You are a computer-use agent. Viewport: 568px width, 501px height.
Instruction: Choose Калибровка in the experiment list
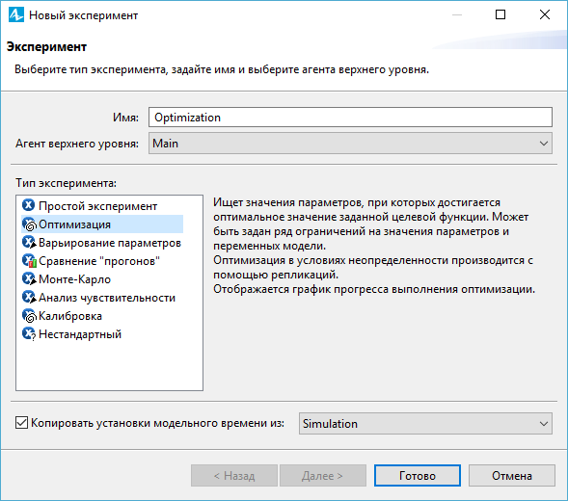[x=70, y=316]
